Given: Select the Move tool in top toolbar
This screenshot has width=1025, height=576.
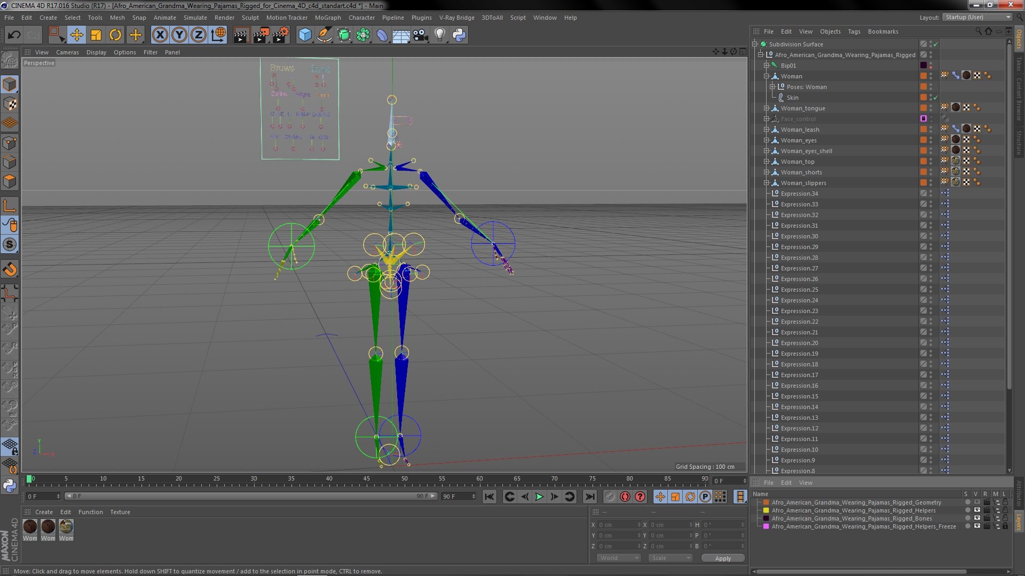Looking at the screenshot, I should coord(76,35).
